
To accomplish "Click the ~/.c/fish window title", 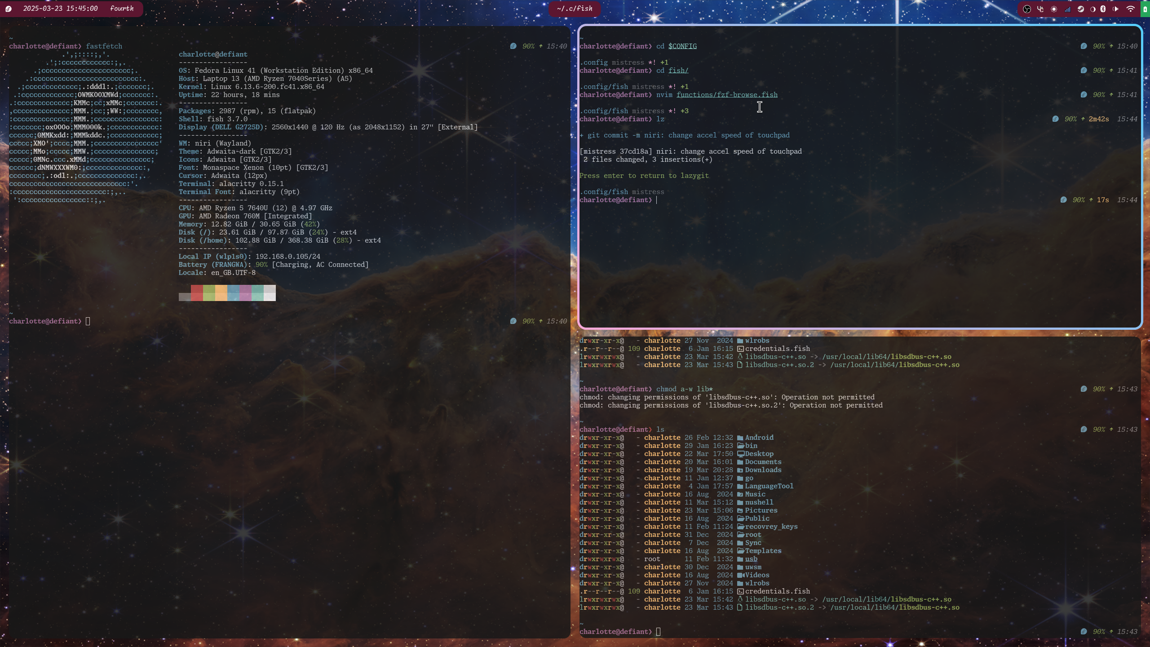I will [575, 9].
